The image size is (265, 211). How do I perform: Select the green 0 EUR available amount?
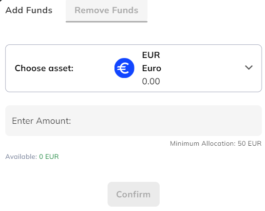pos(49,156)
